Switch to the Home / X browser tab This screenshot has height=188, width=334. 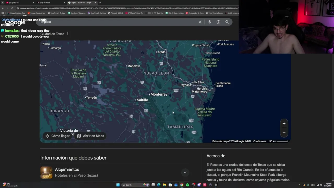click(51, 3)
